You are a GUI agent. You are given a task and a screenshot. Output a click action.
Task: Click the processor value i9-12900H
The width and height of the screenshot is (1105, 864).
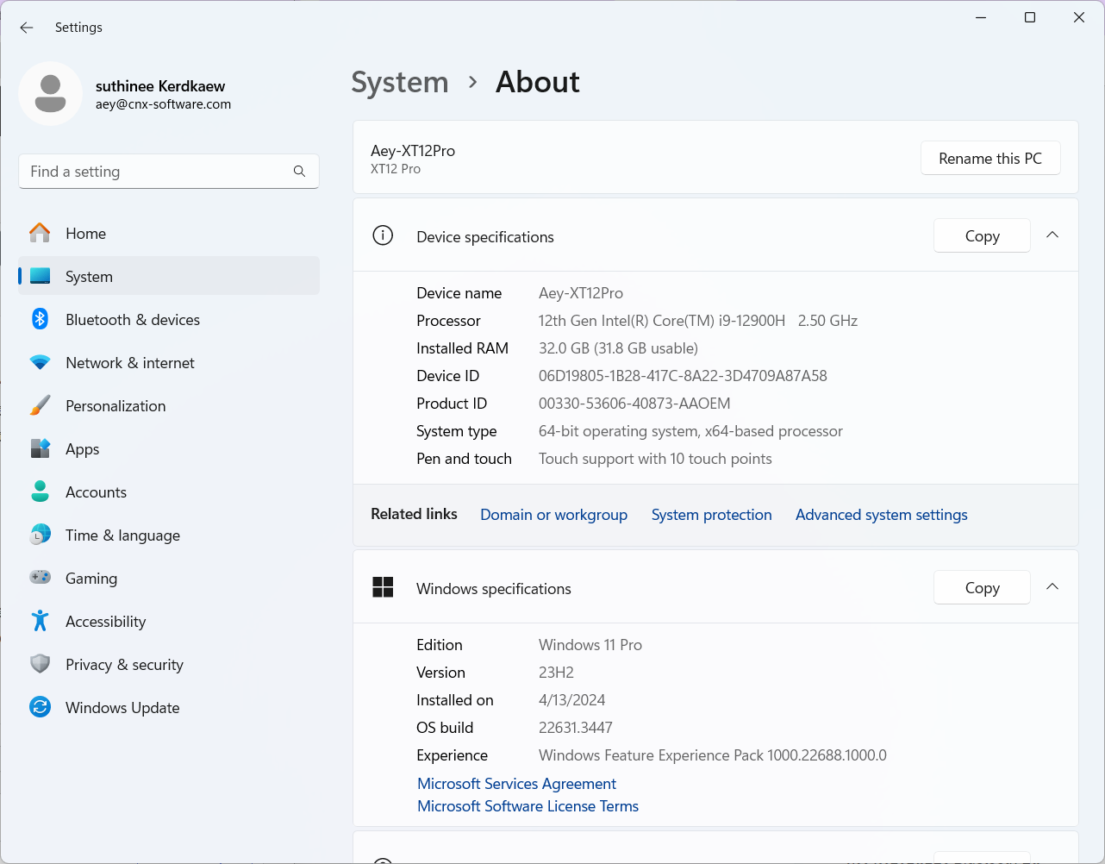tap(697, 321)
